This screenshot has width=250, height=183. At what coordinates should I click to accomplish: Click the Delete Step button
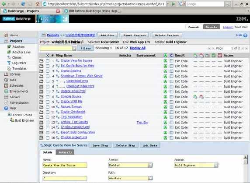(125, 145)
